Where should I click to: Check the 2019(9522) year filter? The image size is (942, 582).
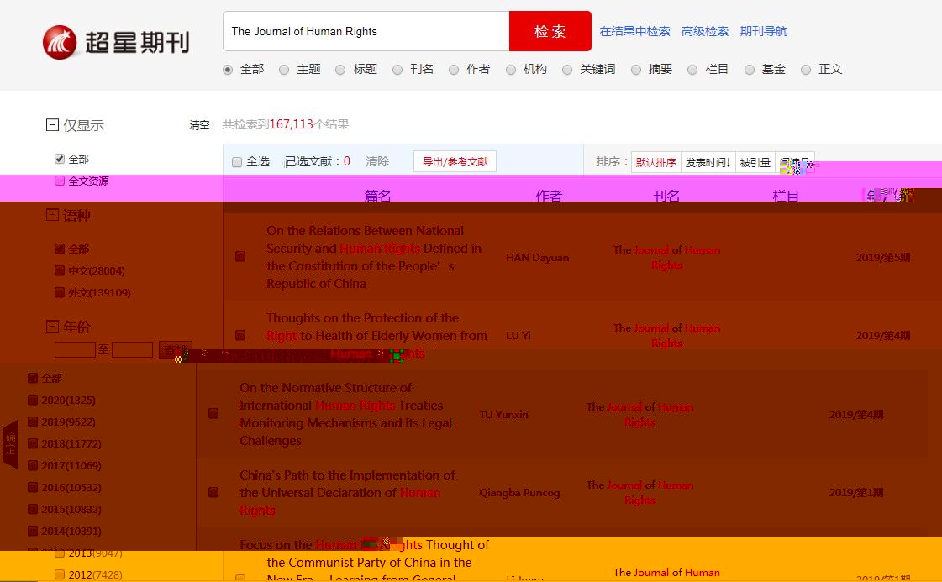[x=33, y=422]
